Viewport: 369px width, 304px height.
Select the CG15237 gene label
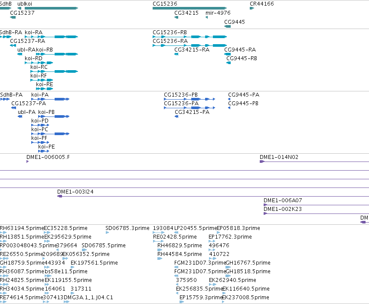point(22,13)
